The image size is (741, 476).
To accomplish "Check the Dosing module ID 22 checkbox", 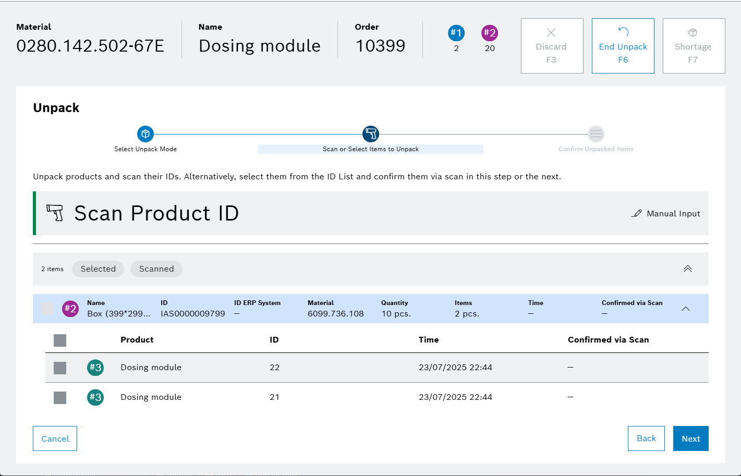I will point(60,368).
